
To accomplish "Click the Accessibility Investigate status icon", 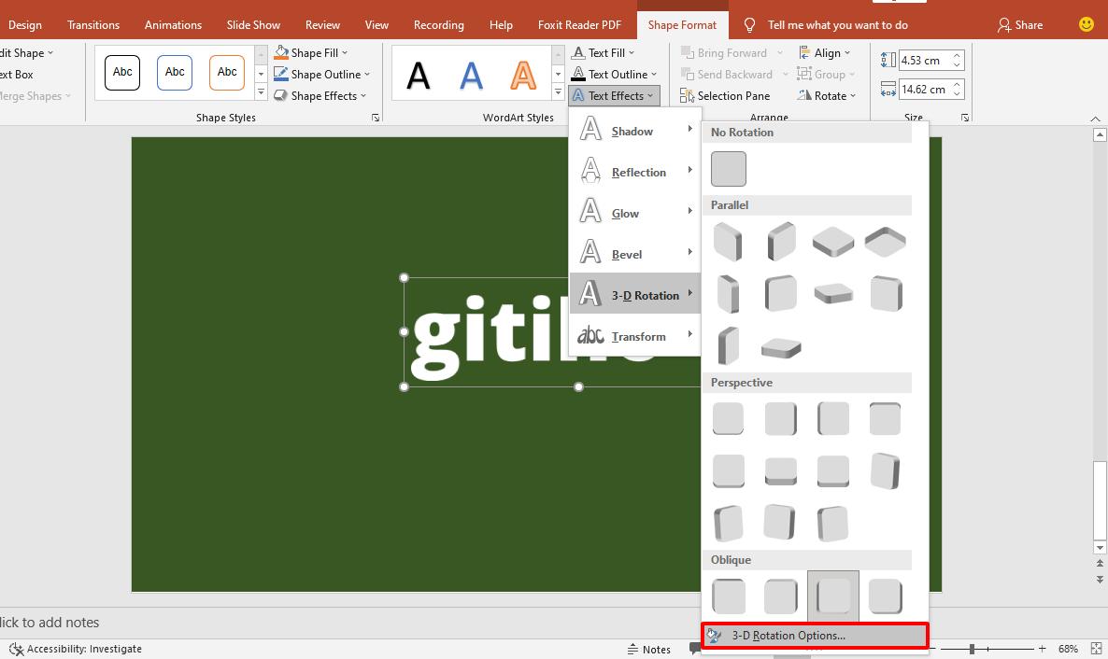I will tap(16, 649).
